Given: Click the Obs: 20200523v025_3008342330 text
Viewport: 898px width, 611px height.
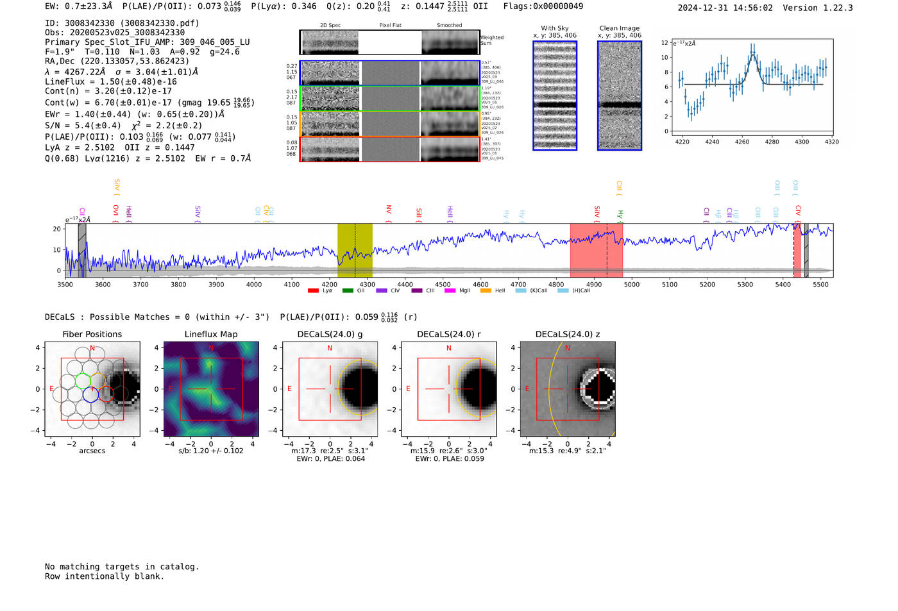Looking at the screenshot, I should 115,33.
